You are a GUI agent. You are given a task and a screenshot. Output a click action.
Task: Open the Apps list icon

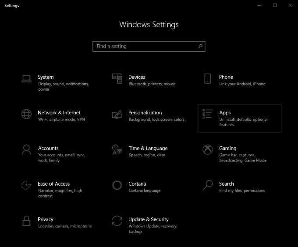208,114
